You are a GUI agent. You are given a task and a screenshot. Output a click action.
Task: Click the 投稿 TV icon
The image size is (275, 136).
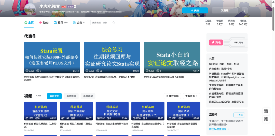[x=55, y=22]
